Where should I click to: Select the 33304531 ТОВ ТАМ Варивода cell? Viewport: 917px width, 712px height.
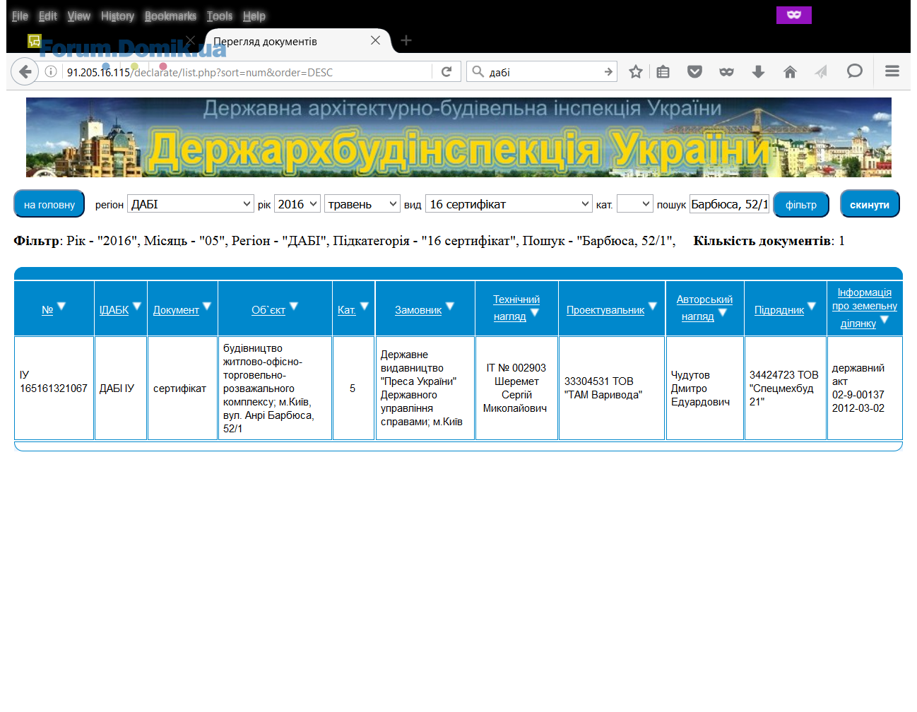[x=612, y=388]
